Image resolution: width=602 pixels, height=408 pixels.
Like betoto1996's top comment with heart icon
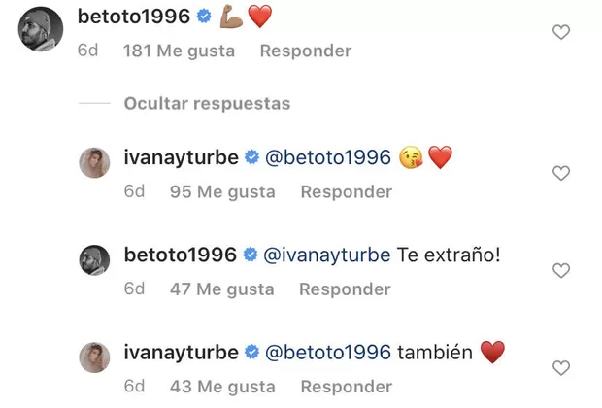560,32
